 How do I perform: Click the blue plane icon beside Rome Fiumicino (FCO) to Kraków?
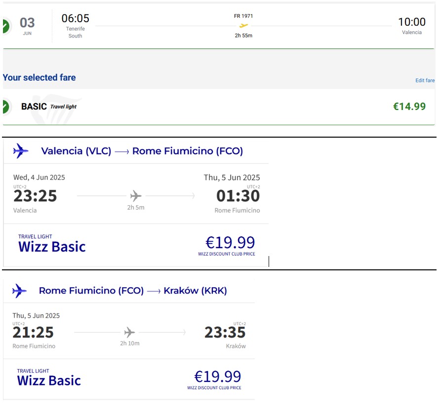(19, 291)
